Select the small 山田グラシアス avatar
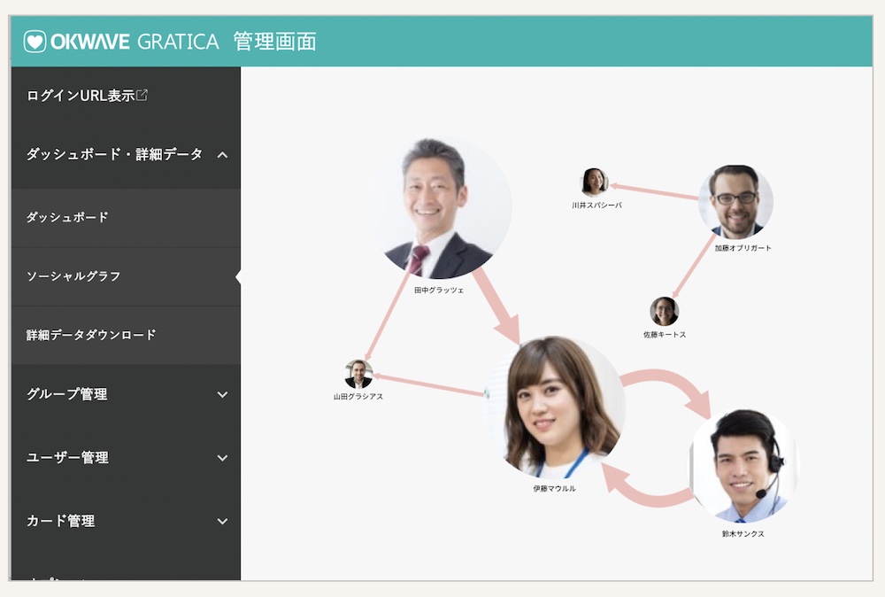 tap(358, 374)
